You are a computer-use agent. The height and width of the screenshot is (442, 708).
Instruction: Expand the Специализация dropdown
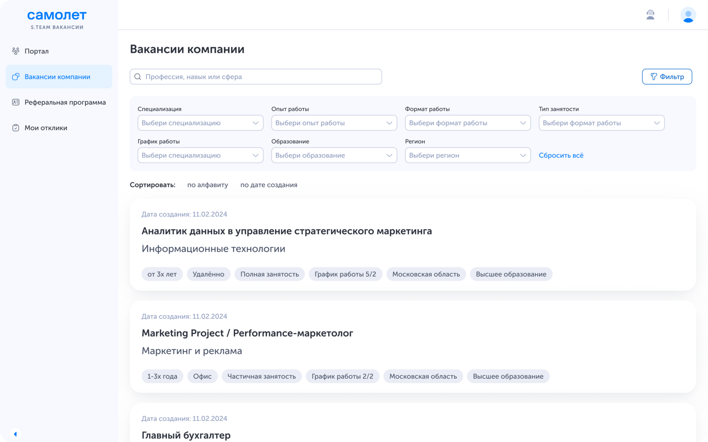(x=200, y=123)
